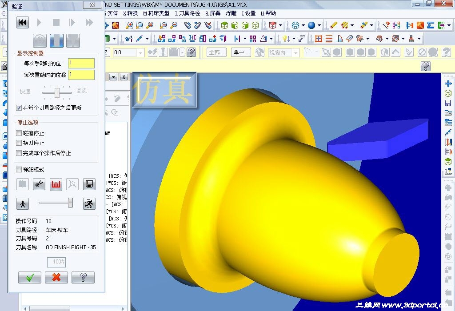Close the operations manager panel with X
The image size is (455, 311).
tap(124, 77)
